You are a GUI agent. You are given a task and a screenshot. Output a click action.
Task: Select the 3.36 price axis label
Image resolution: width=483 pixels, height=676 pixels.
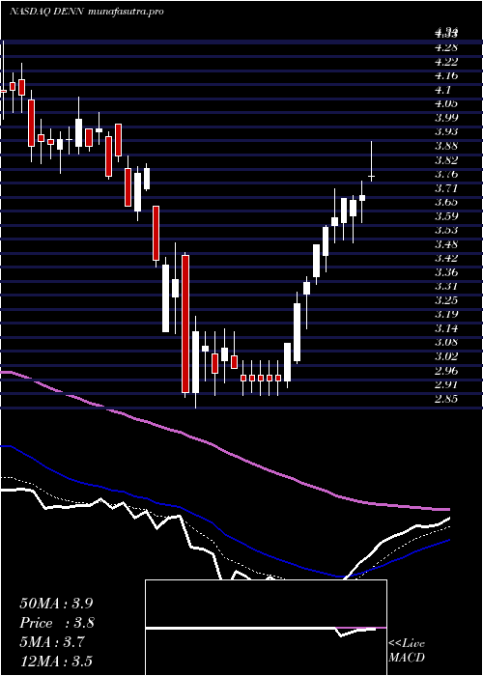pos(446,272)
